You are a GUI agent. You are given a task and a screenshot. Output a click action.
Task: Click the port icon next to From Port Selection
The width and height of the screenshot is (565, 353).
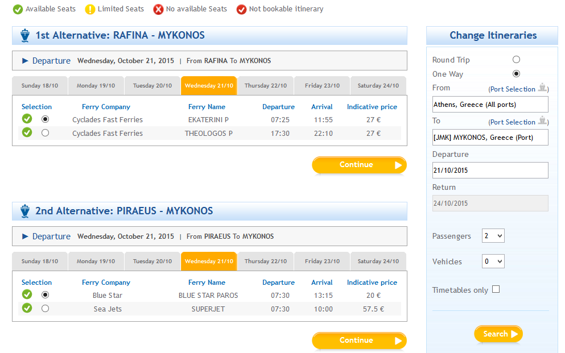tap(542, 88)
